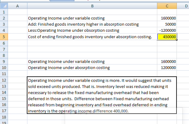
Task: Click 'Less:Operating Income under obsorption costing' cell
Action: point(92,30)
